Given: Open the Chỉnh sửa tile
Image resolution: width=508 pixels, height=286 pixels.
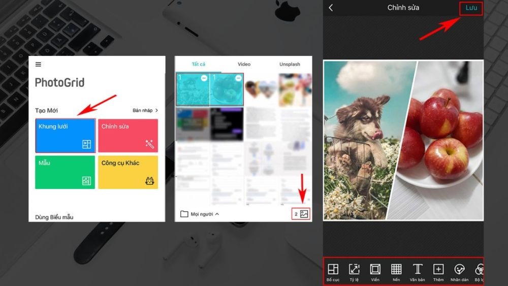Looking at the screenshot, I should tap(128, 136).
